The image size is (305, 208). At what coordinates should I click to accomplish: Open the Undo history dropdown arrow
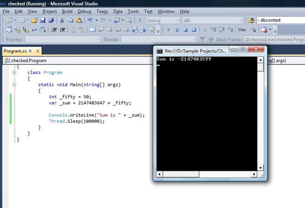click(97, 20)
